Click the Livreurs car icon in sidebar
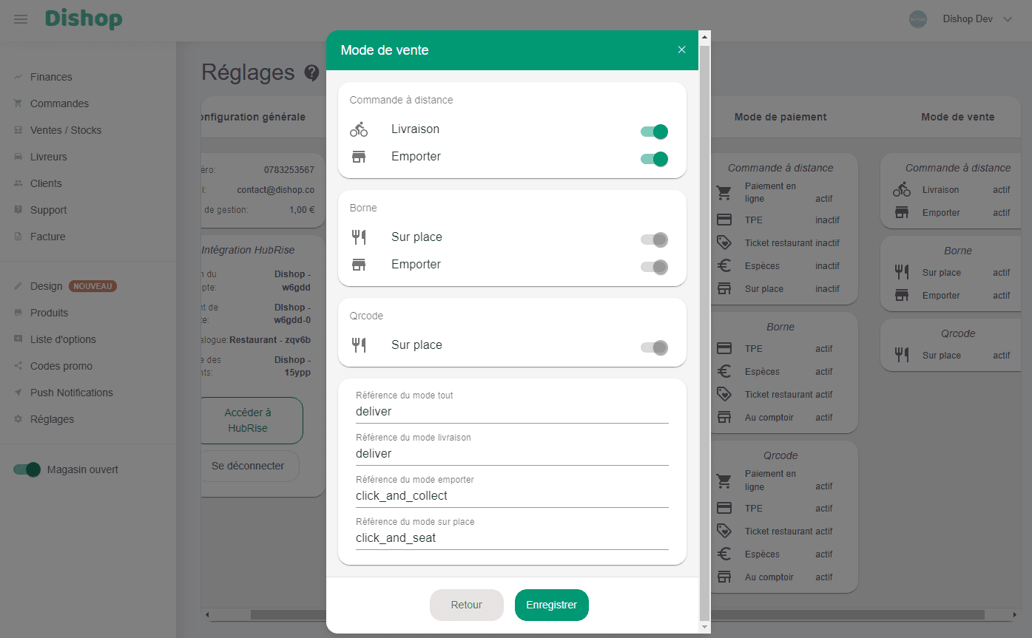 coord(18,157)
